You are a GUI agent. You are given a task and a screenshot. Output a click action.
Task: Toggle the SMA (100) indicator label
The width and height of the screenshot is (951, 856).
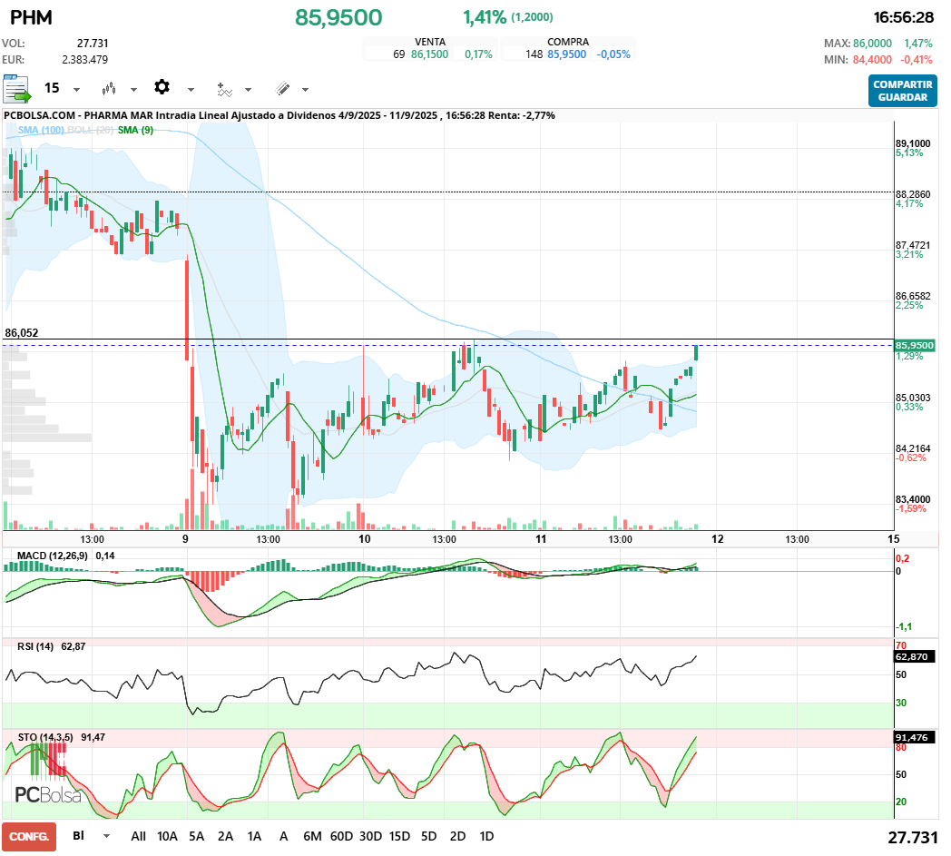point(41,130)
